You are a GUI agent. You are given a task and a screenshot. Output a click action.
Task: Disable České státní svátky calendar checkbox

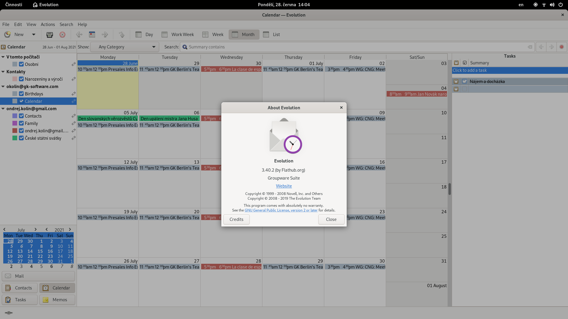tap(21, 138)
